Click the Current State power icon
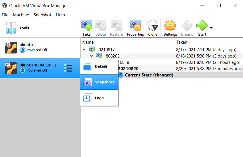The image size is (243, 157). click(x=120, y=75)
